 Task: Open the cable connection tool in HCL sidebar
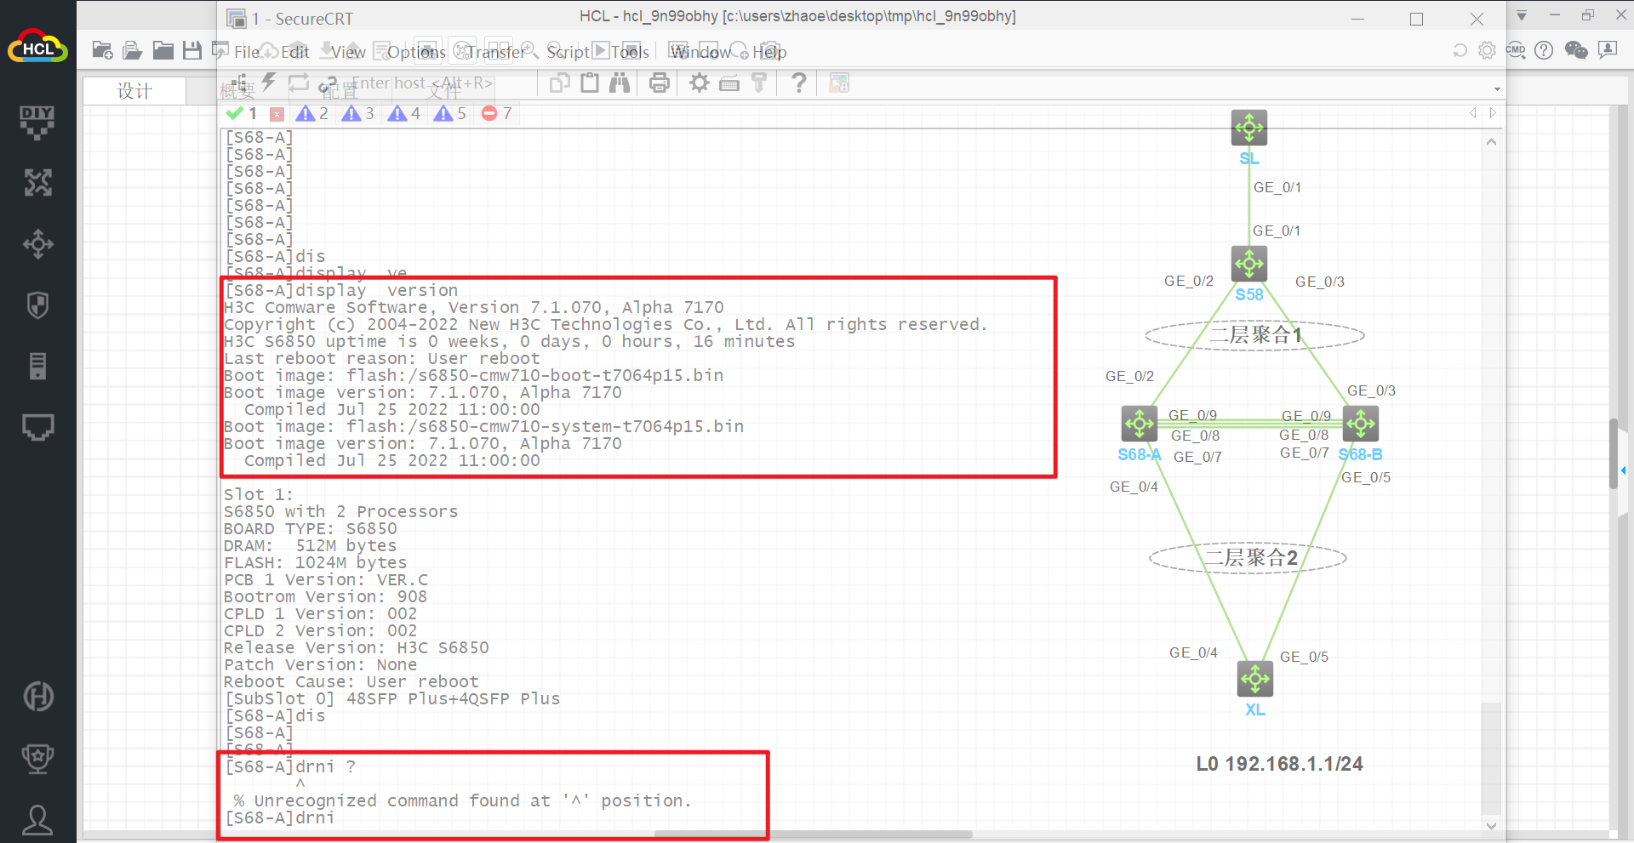pyautogui.click(x=37, y=427)
